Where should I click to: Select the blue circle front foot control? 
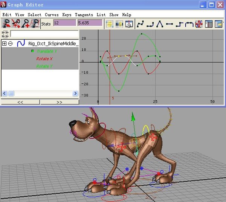pyautogui.click(x=93, y=193)
